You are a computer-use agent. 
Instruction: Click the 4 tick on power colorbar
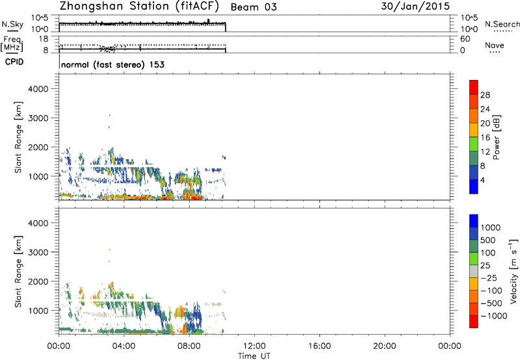pos(482,180)
